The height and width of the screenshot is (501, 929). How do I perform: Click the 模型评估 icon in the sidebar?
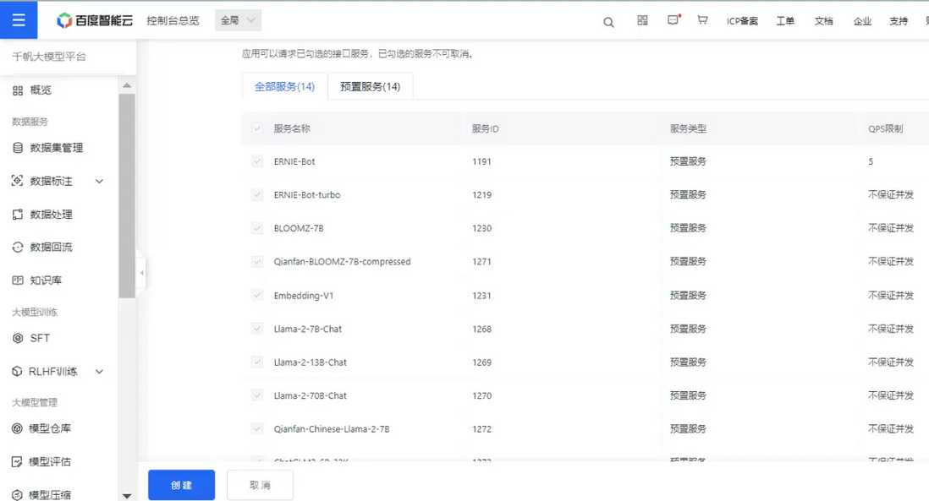pyautogui.click(x=17, y=462)
